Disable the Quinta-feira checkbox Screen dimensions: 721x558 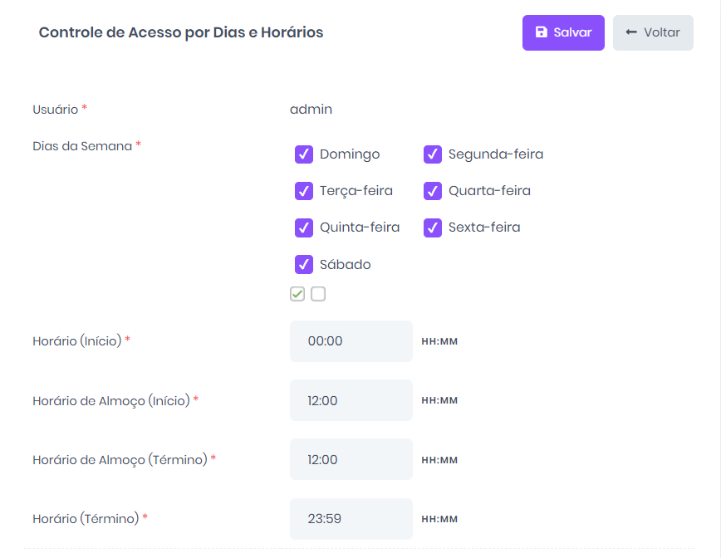[304, 228]
